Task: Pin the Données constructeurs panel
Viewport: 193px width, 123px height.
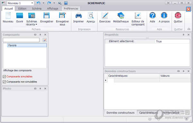Action: click(183, 71)
